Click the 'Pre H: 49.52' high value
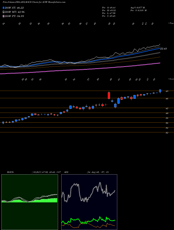This screenshot has width=174, height=230. 109,10
